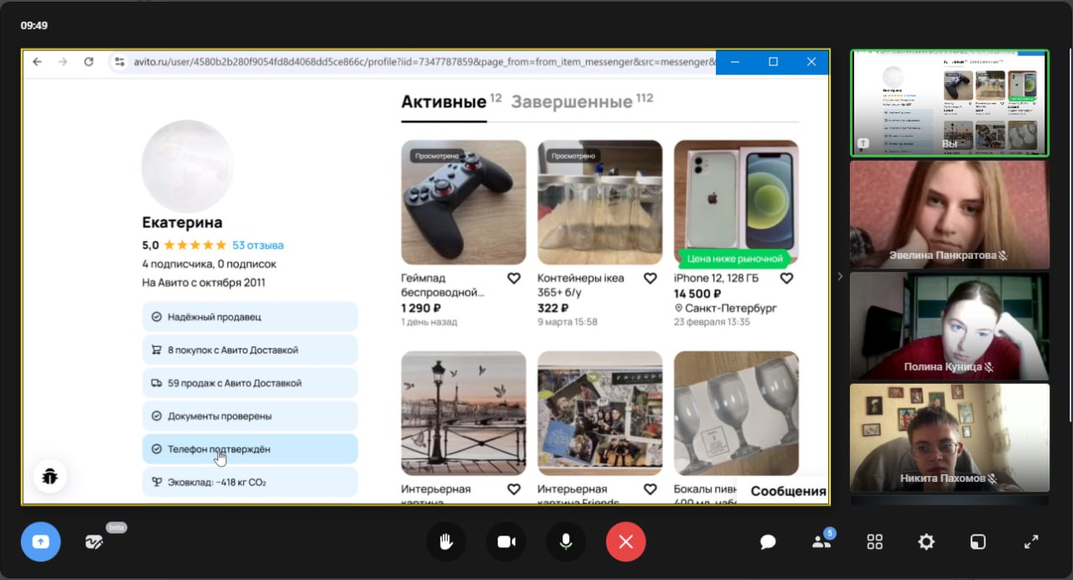Select Эвелина Панкратова's video tile
The width and height of the screenshot is (1073, 580).
coord(950,215)
